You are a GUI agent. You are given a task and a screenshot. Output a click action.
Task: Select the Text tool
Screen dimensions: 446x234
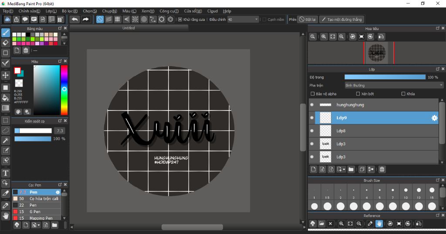(x=5, y=173)
